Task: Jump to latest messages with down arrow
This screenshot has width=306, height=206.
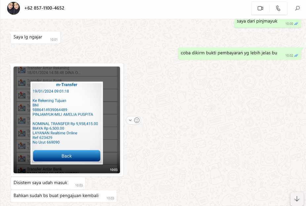Action: point(297,199)
